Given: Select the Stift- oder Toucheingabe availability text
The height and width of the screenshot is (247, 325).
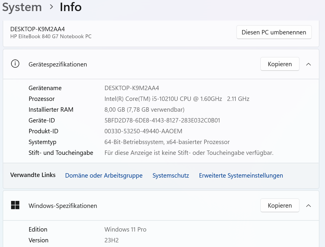Looking at the screenshot, I should pos(189,153).
